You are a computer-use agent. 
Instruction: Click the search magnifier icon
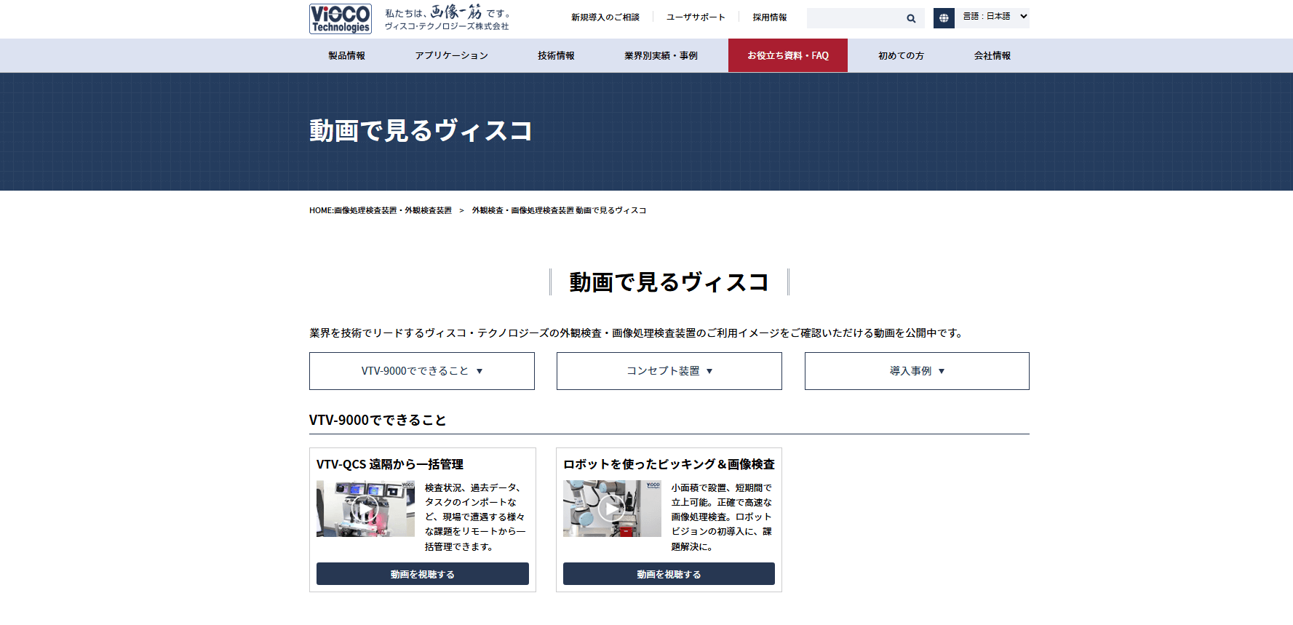pos(911,18)
